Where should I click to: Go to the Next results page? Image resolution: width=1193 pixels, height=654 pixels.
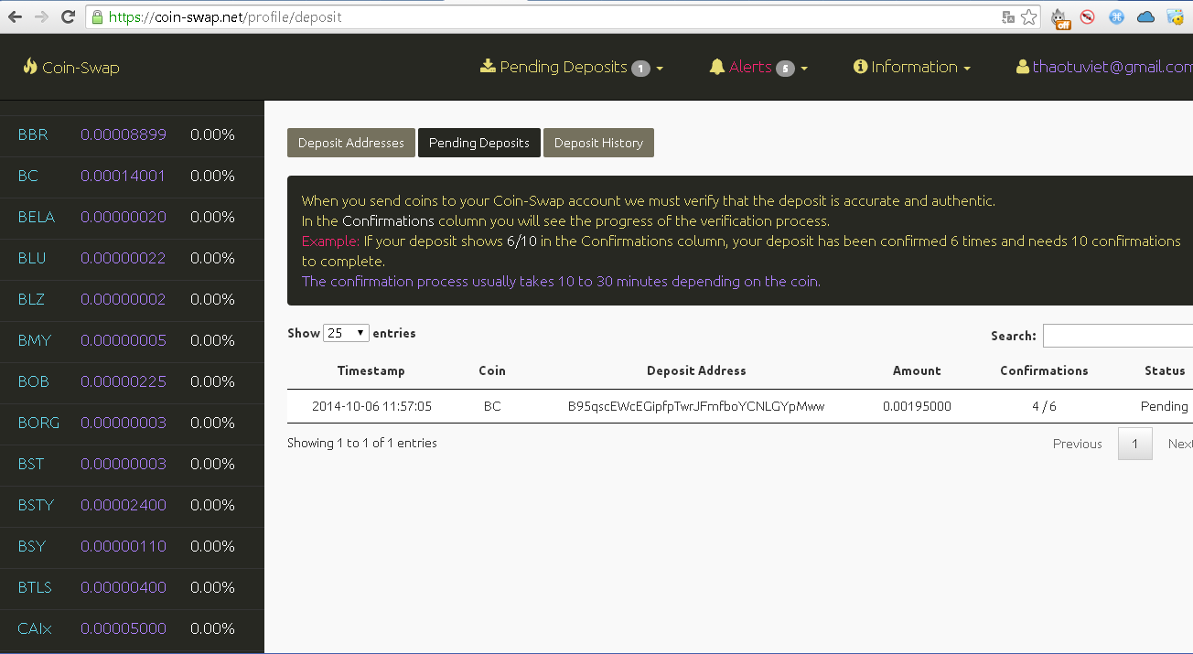(1179, 444)
